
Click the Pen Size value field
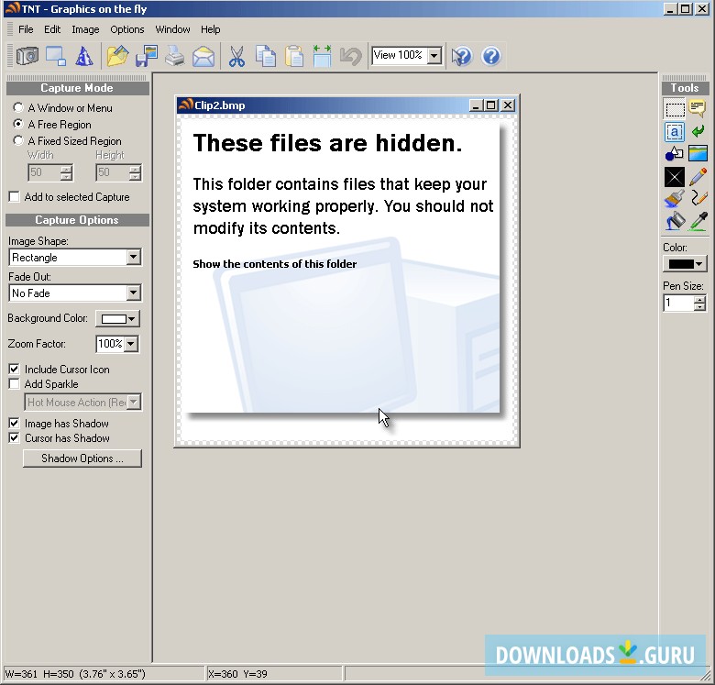[678, 303]
